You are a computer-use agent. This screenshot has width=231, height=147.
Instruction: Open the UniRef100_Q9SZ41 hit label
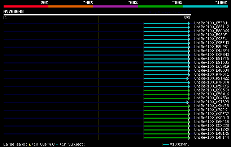212,39
